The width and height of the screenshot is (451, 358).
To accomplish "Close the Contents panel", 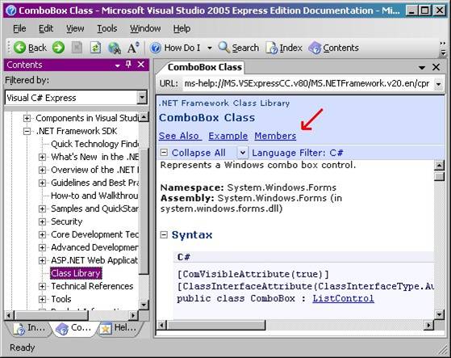I will [x=141, y=65].
